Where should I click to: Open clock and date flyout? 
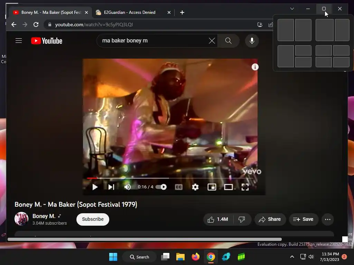329,257
